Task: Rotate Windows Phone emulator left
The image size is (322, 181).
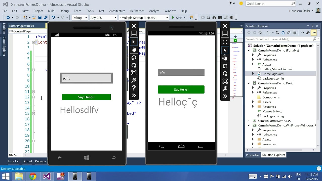Action: 134,58
